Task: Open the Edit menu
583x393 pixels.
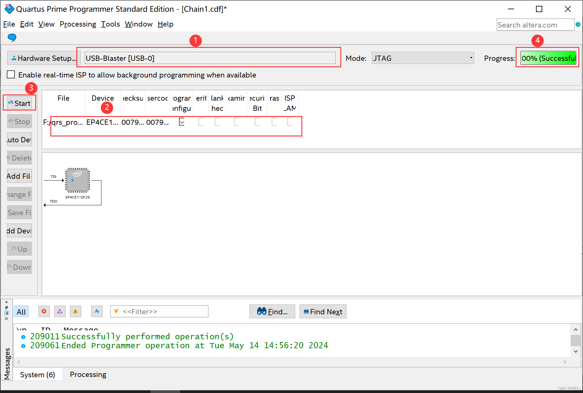Action: pyautogui.click(x=27, y=24)
